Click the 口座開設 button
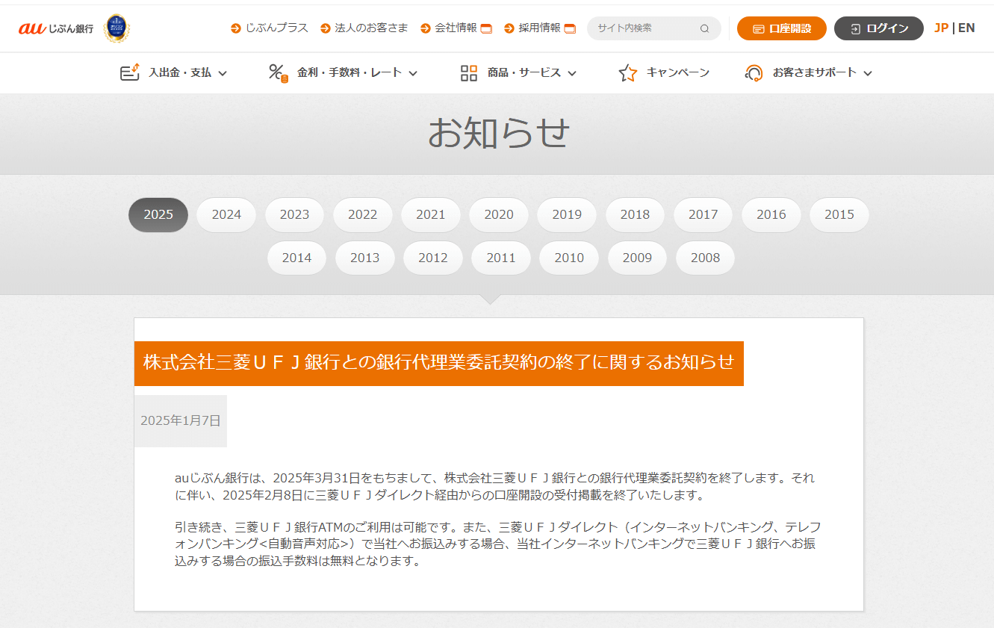 (x=782, y=28)
